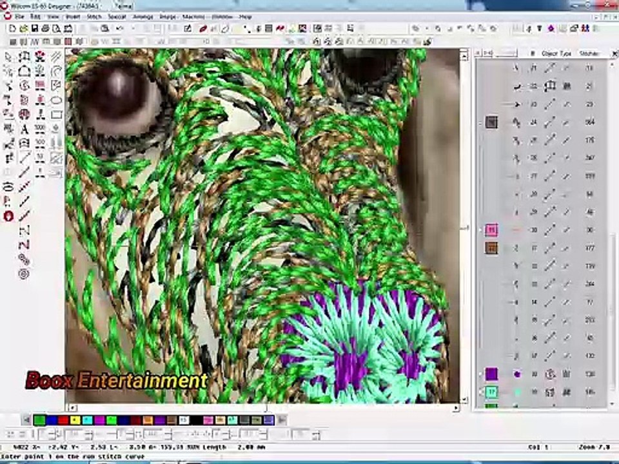
Task: Expand the cyan color block in the object list
Action: 480,392
